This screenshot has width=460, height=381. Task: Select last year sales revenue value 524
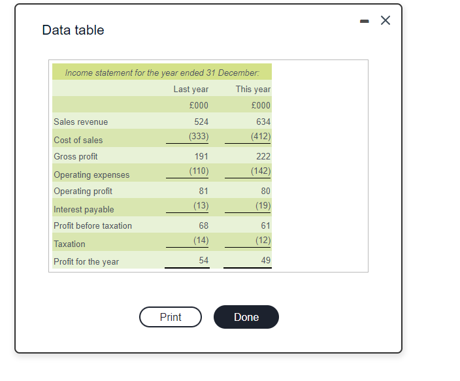[x=201, y=122]
